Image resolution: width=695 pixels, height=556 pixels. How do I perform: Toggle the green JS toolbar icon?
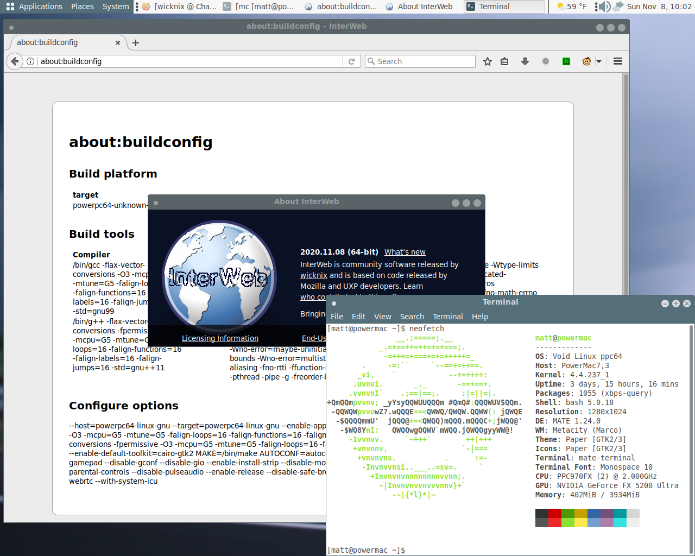tap(566, 61)
